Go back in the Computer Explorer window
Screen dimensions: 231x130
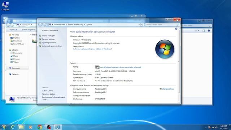click(x=8, y=25)
